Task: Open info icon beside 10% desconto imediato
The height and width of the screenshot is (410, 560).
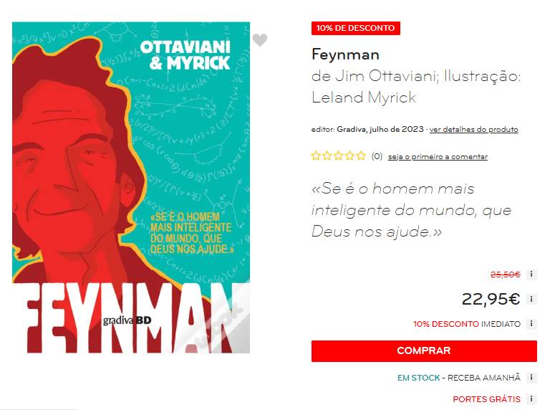Action: click(531, 324)
